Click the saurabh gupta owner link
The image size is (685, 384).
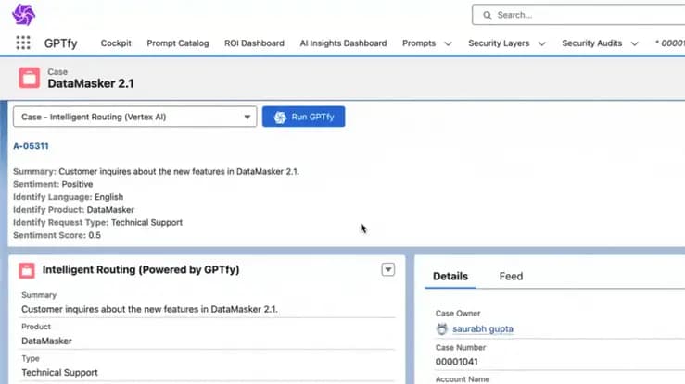pos(482,329)
